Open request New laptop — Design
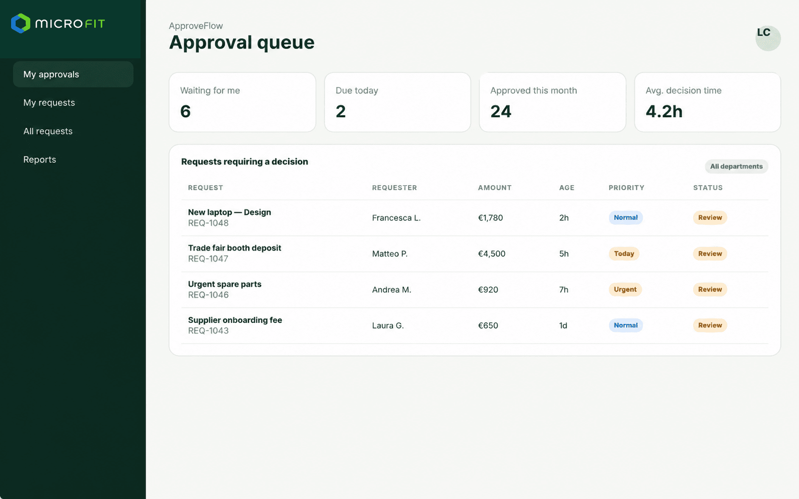799x499 pixels. pos(229,212)
